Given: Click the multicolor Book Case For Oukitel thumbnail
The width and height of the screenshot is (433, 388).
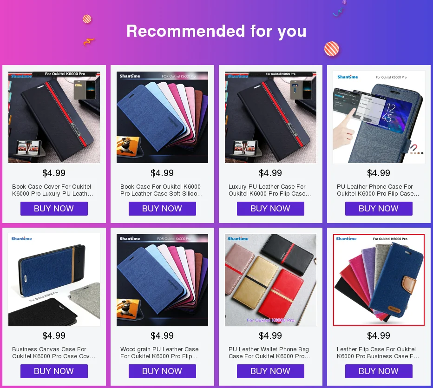Looking at the screenshot, I should [x=163, y=117].
